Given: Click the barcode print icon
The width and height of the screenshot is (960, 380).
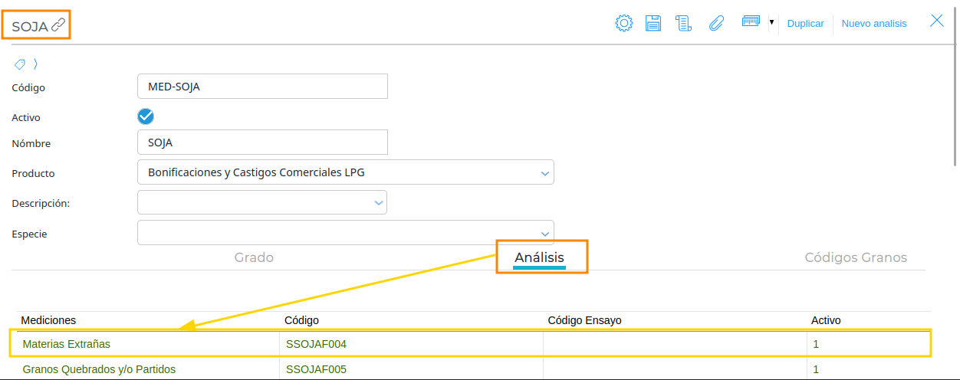Looking at the screenshot, I should 751,21.
